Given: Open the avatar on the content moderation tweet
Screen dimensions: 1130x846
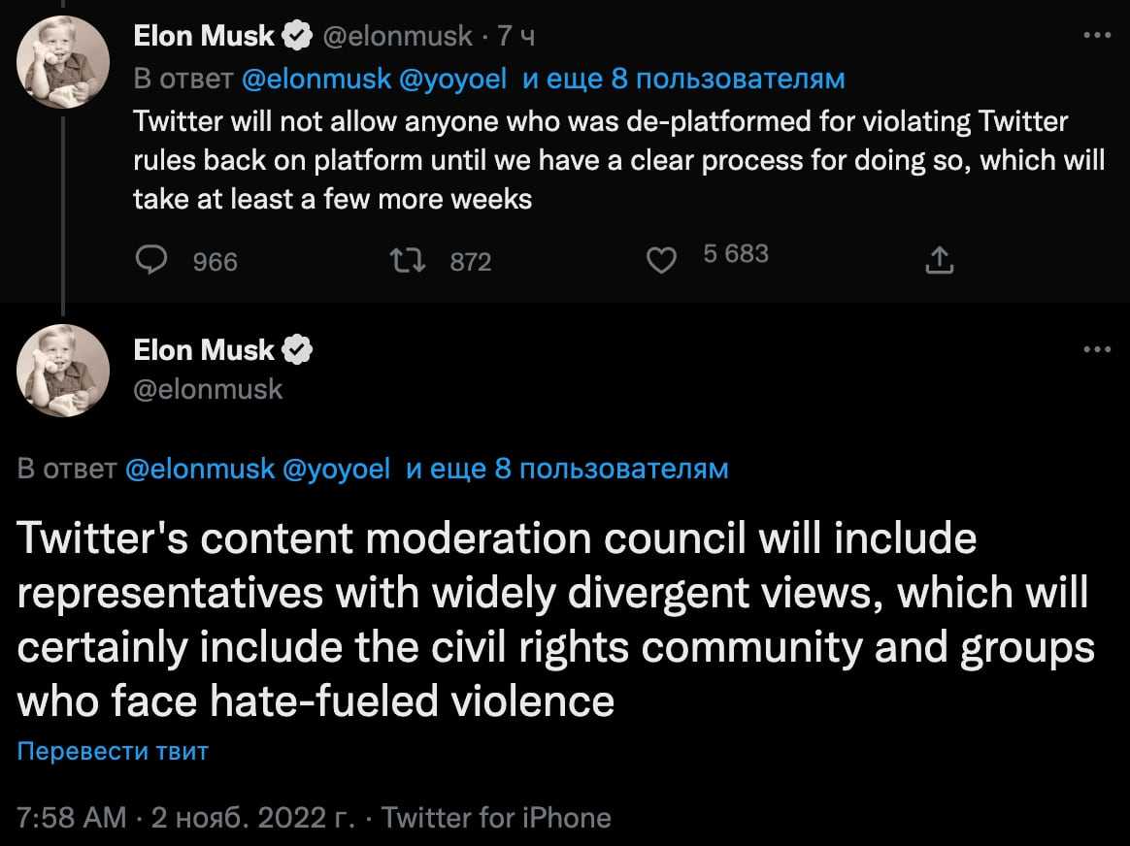Looking at the screenshot, I should click(x=63, y=371).
